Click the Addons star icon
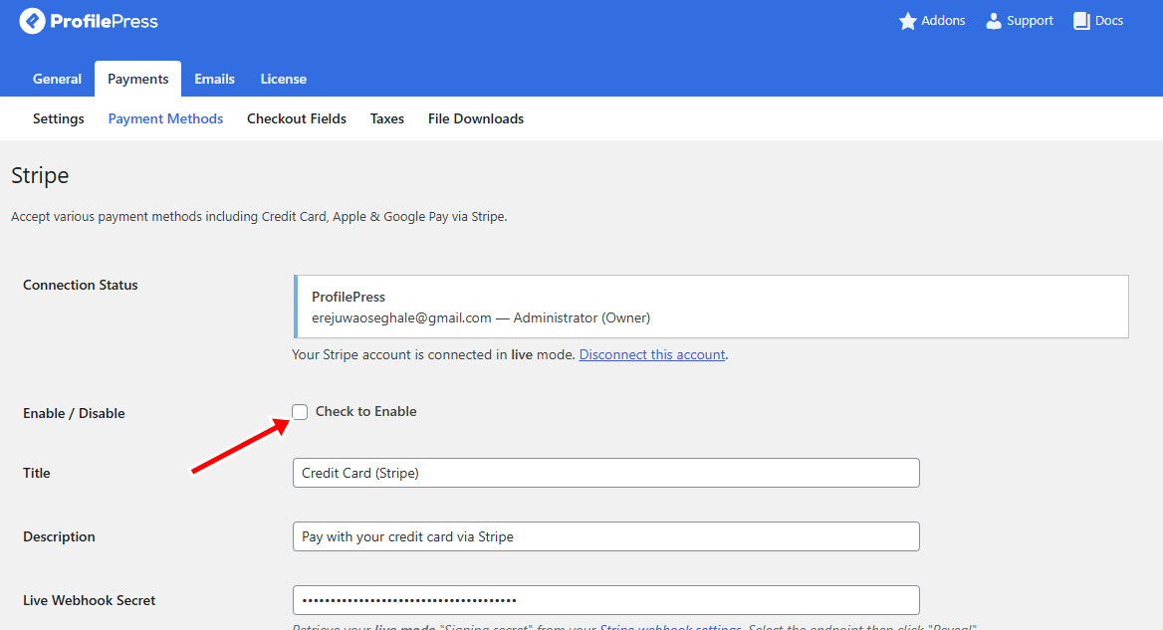This screenshot has height=630, width=1163. pos(907,21)
